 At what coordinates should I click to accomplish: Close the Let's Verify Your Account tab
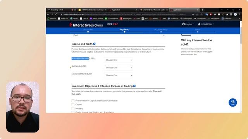[167, 10]
